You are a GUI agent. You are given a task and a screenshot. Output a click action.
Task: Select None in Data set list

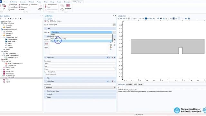point(81,34)
